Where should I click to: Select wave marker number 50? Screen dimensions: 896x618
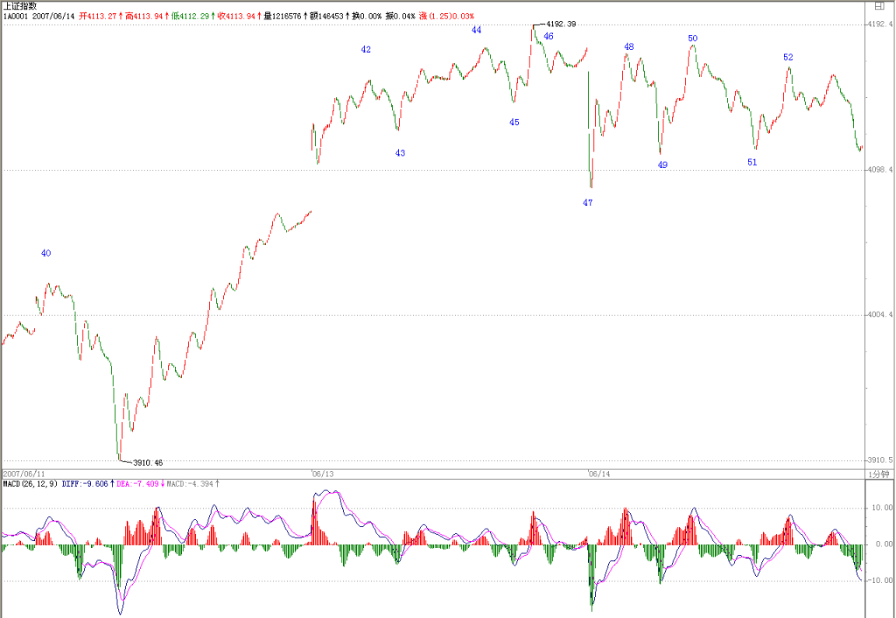(693, 39)
